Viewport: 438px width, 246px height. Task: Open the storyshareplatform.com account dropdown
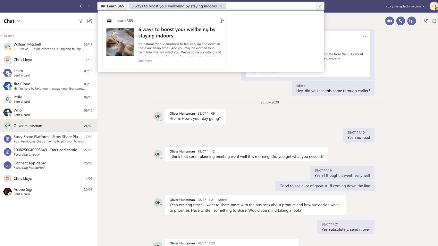pyautogui.click(x=406, y=6)
